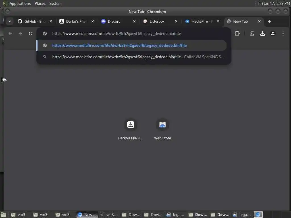Open the Chromium three-dot menu
Screen dimensions: 291x218
tap(283, 33)
